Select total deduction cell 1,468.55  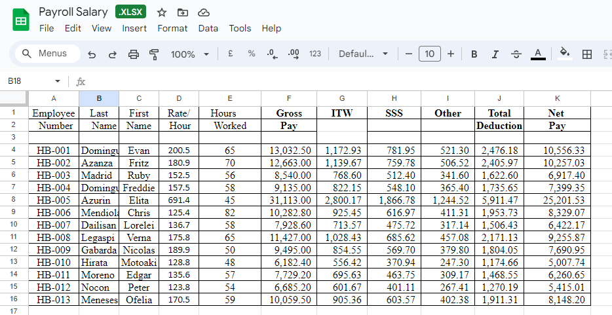pyautogui.click(x=499, y=275)
